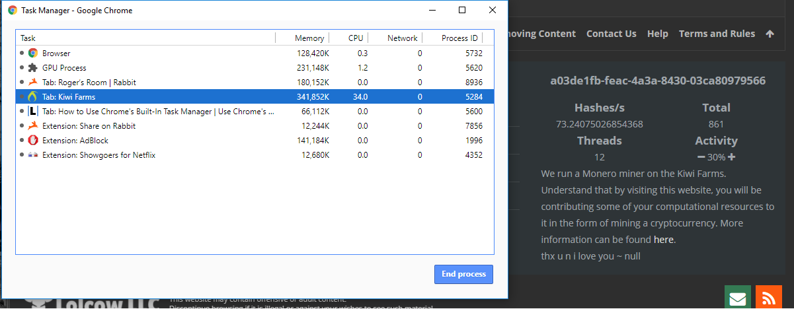Click memory value 231,148K
This screenshot has height=309, width=794.
point(313,68)
